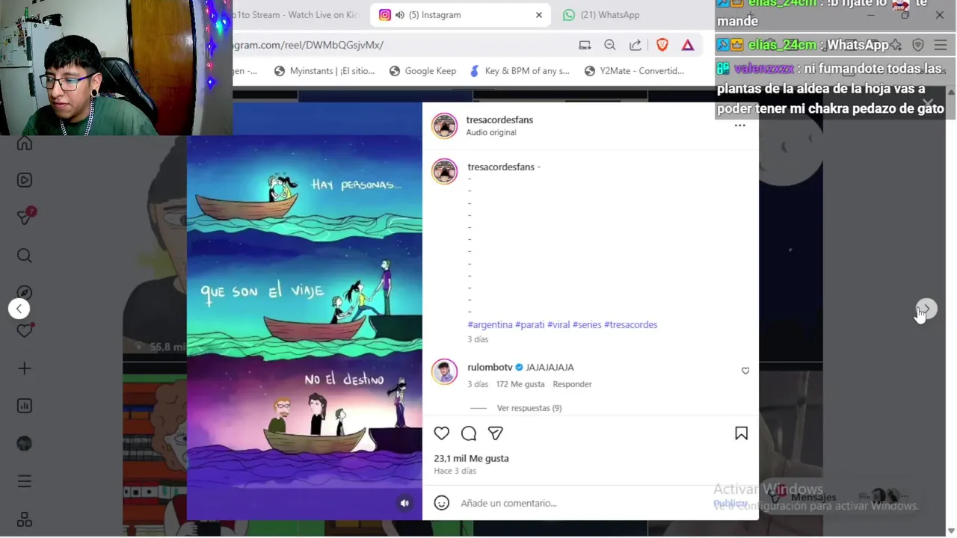This screenshot has height=538, width=957.
Task: Open the dashboard chart icon in the sidebar
Action: [25, 406]
